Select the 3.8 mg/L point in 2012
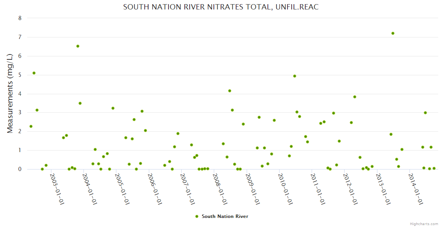Screen dimensions: 442x227 coord(355,97)
